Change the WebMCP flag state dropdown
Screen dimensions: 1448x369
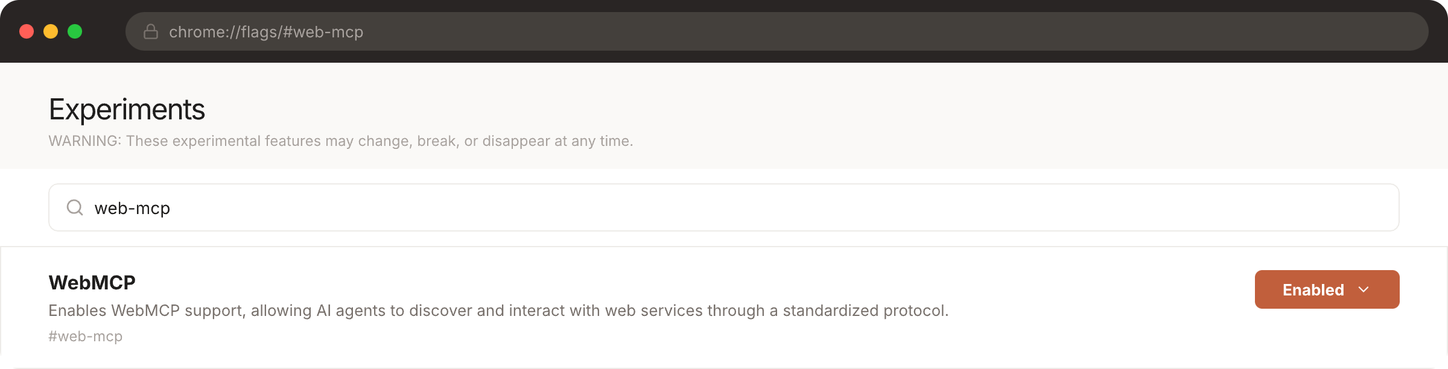(x=1326, y=289)
